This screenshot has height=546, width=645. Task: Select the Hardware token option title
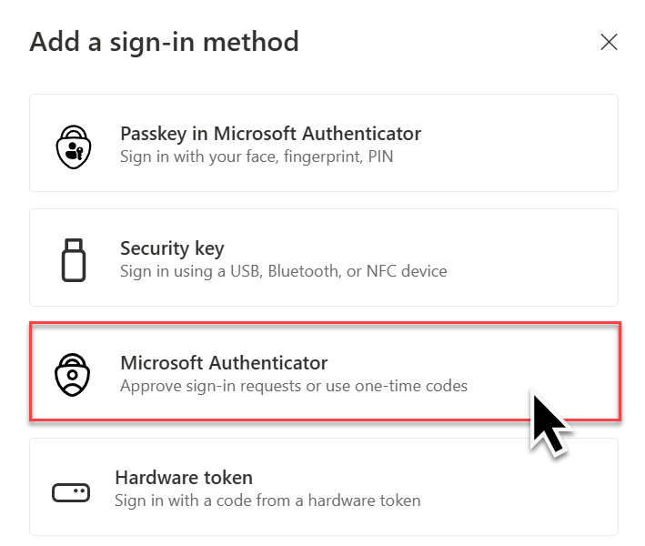184,478
